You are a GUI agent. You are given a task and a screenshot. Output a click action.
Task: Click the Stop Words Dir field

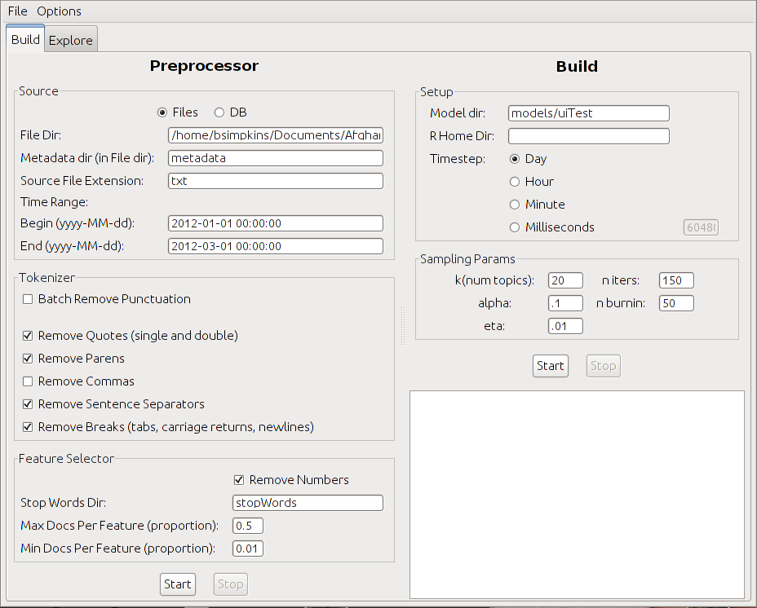click(308, 503)
